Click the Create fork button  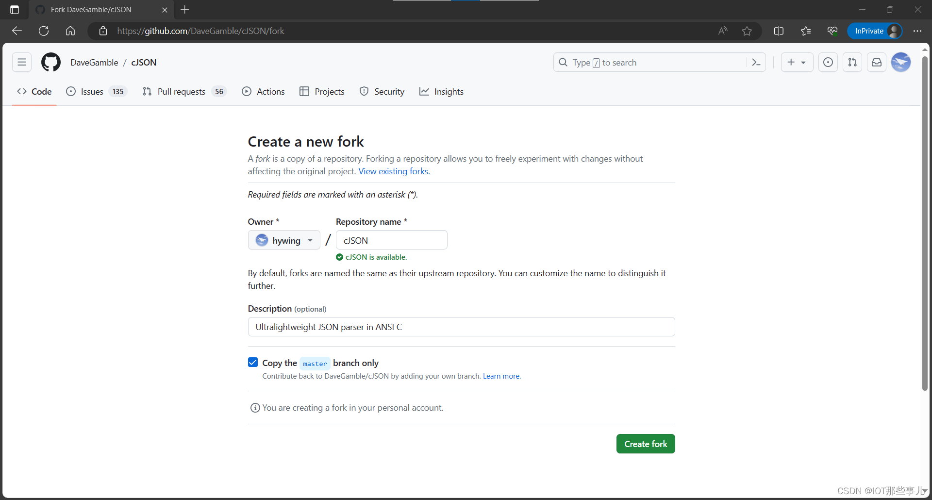(x=646, y=444)
